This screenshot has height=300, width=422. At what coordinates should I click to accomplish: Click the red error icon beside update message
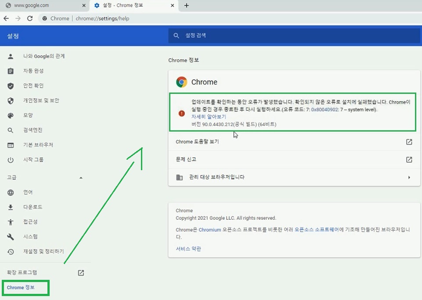pos(182,114)
